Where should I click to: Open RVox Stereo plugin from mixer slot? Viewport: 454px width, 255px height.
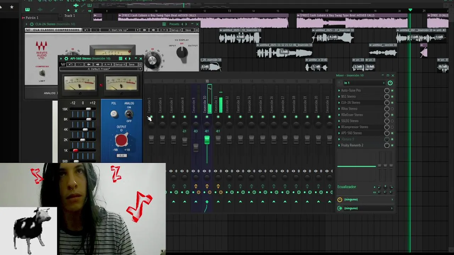[x=349, y=109]
